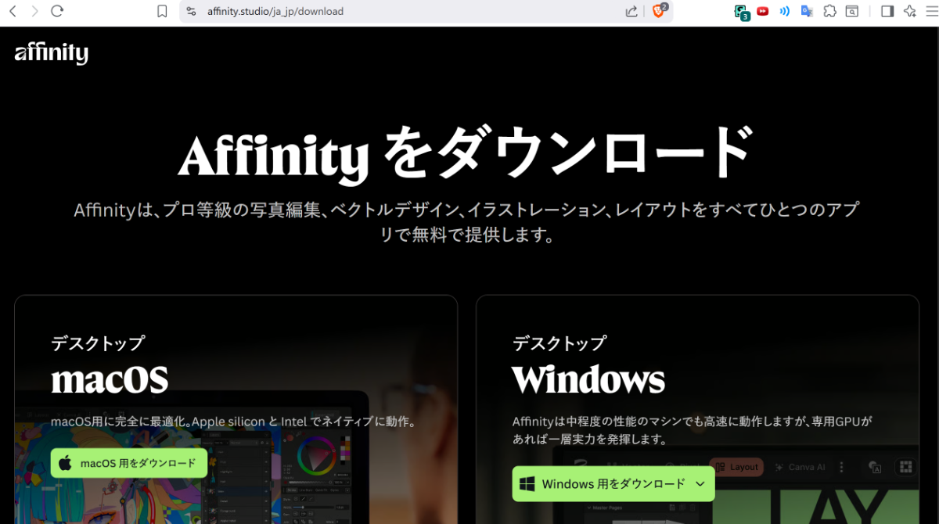Click the red fast-forward extension icon
The height and width of the screenshot is (524, 939).
[x=762, y=11]
